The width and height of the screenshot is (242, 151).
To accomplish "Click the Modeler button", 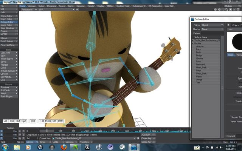I will coord(233,6).
